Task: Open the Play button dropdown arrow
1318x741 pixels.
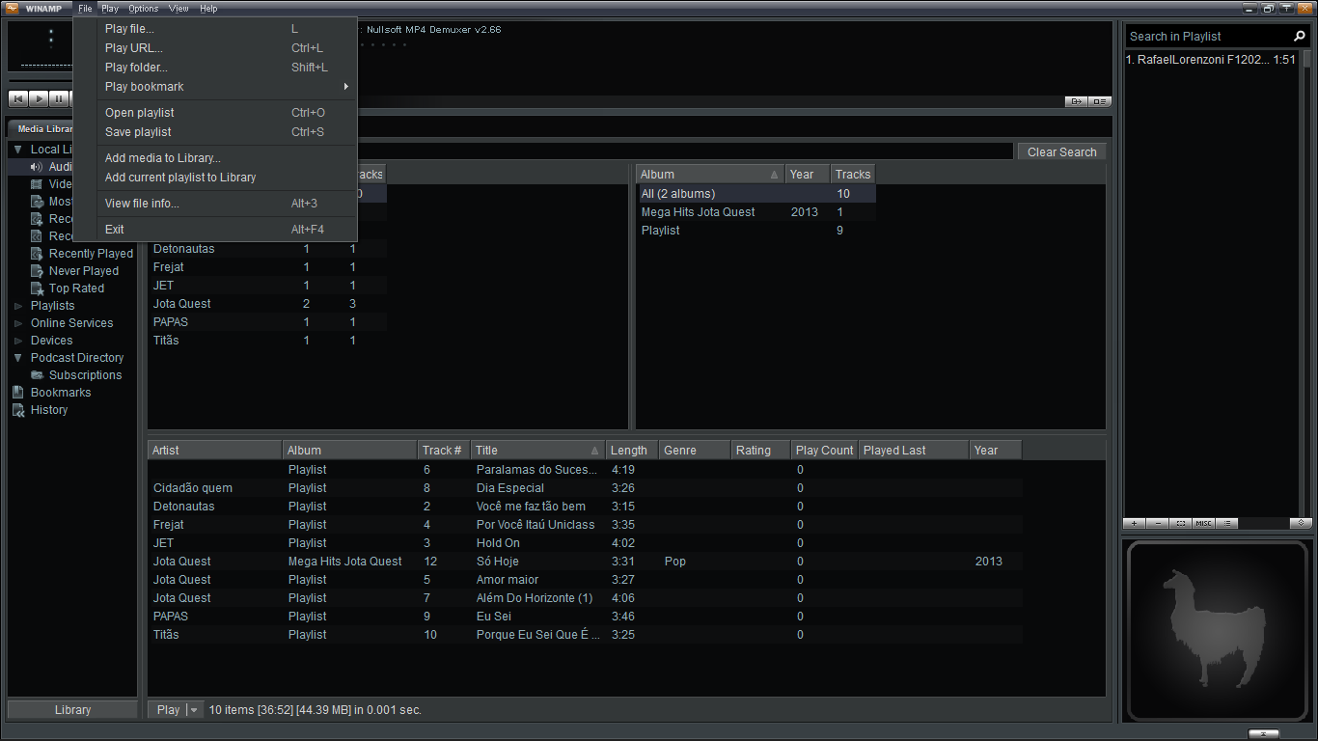Action: [194, 710]
